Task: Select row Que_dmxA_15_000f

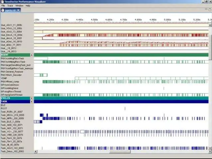Action: click(x=11, y=38)
